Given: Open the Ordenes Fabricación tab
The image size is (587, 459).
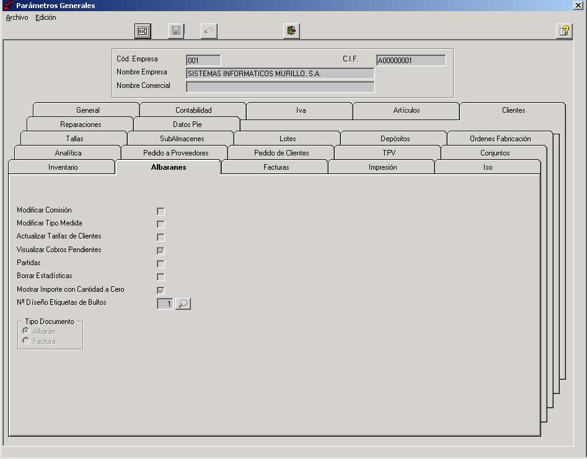Looking at the screenshot, I should tap(500, 138).
